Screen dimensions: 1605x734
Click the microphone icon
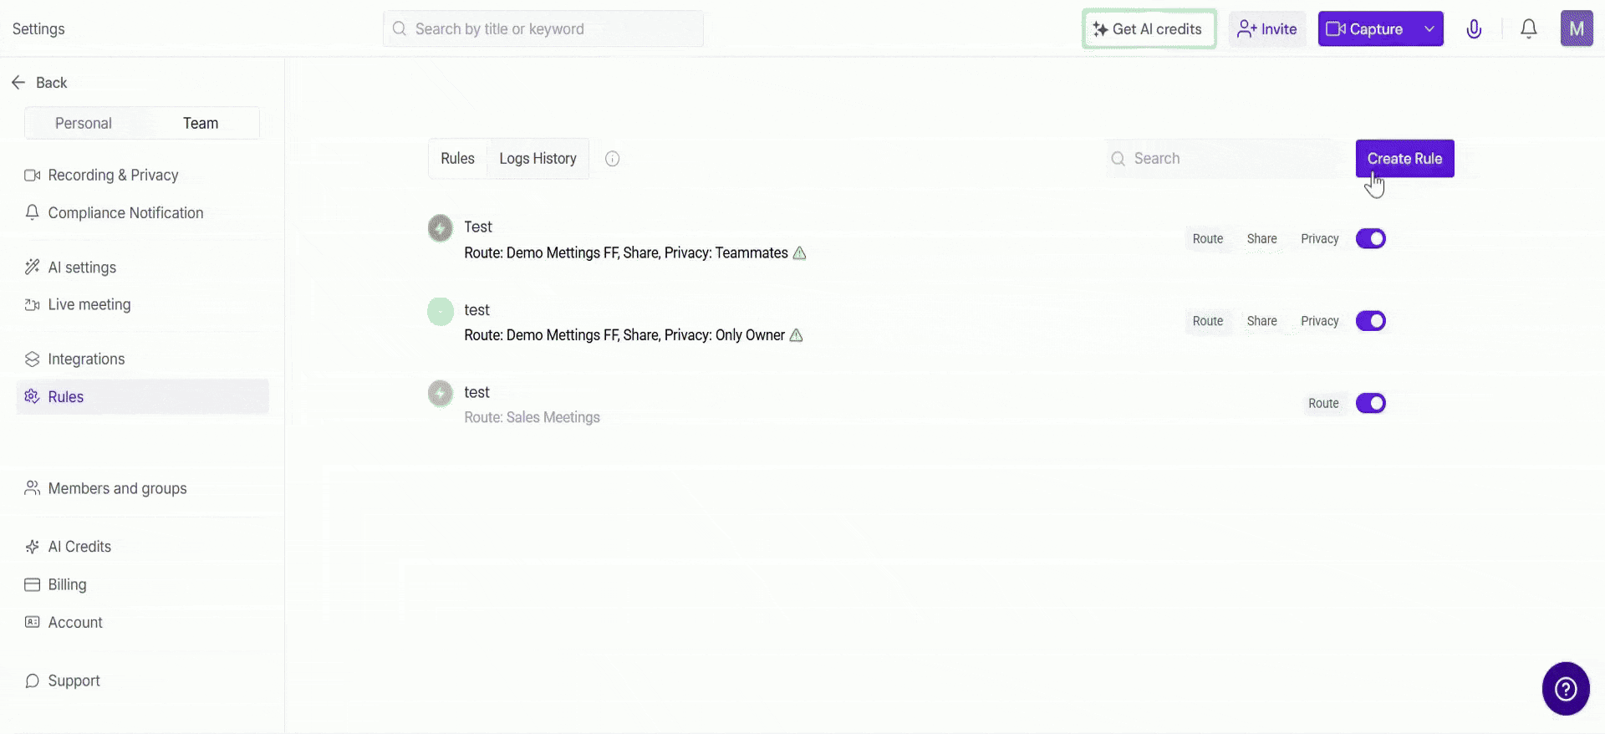[x=1474, y=29]
